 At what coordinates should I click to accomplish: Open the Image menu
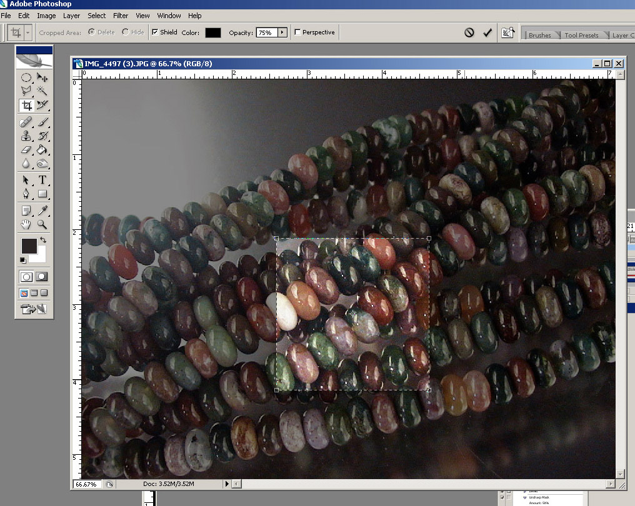46,16
